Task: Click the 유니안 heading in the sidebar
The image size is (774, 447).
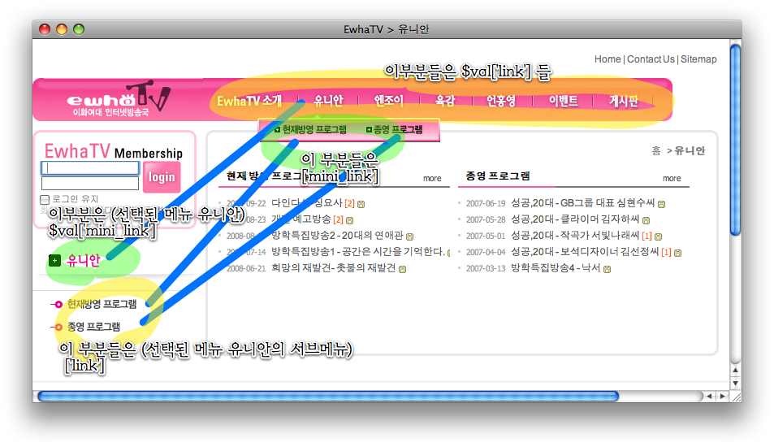Action: (x=84, y=260)
